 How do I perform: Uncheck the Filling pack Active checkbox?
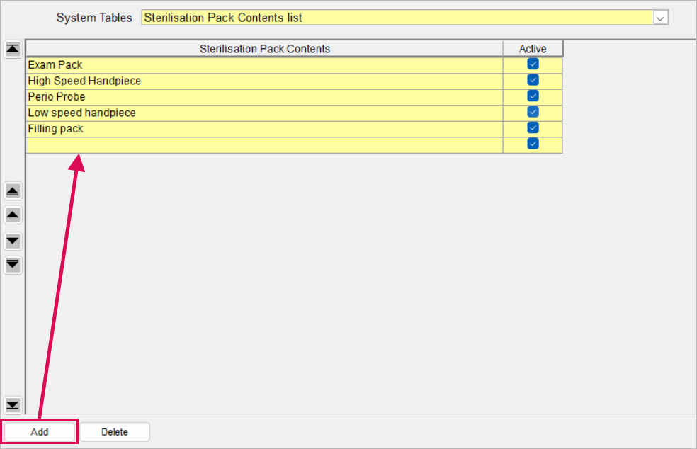(x=533, y=128)
